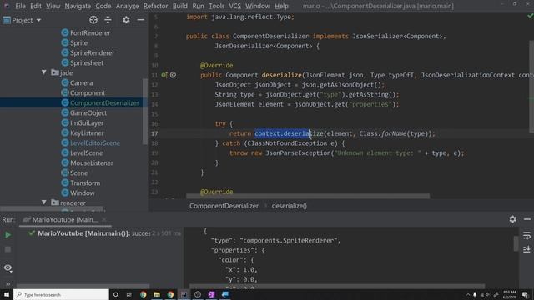534x300 pixels.
Task: Click the console horizontal scrollbar
Action: pyautogui.click(x=337, y=287)
